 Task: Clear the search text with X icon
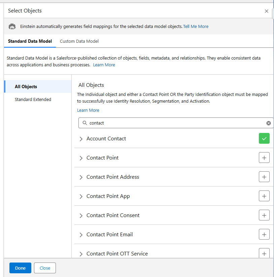[269, 123]
